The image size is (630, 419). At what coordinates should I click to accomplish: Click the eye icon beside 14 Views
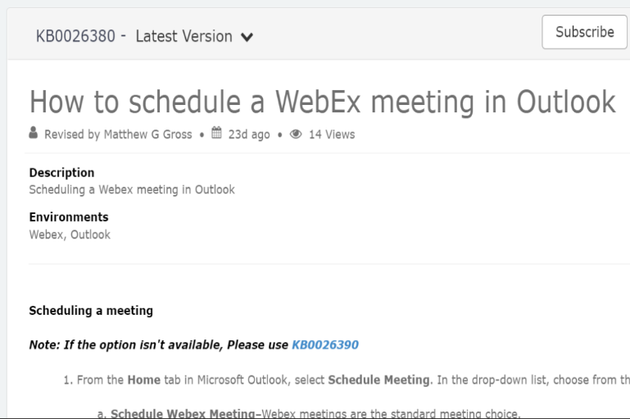(x=296, y=134)
